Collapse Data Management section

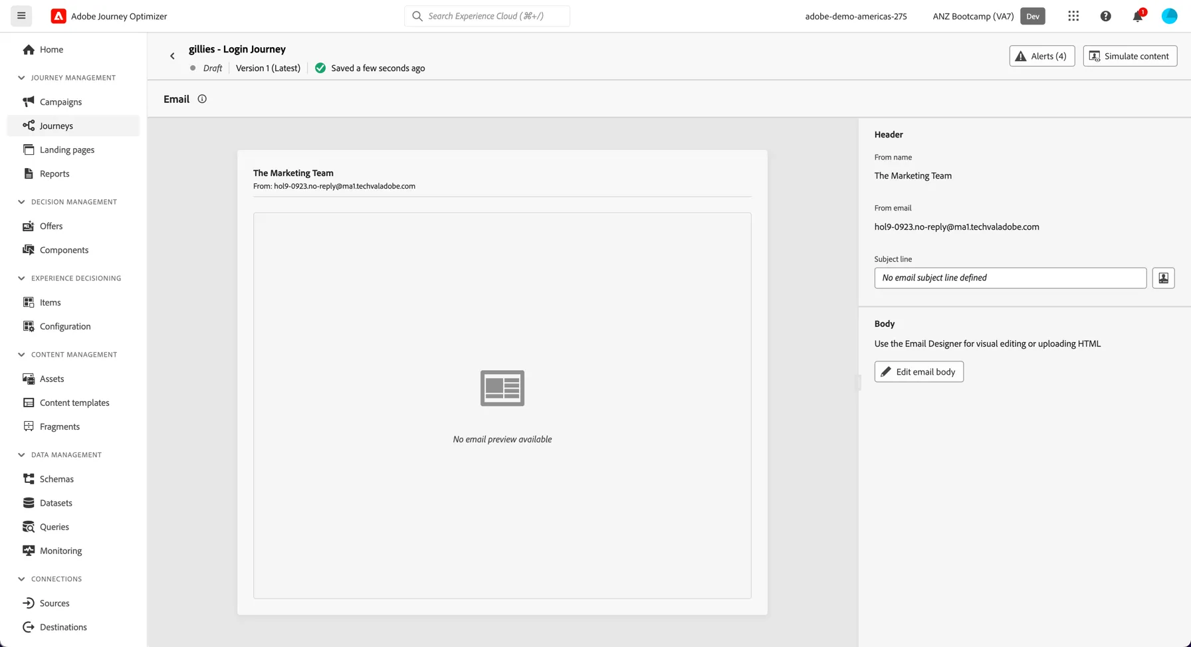click(x=21, y=455)
